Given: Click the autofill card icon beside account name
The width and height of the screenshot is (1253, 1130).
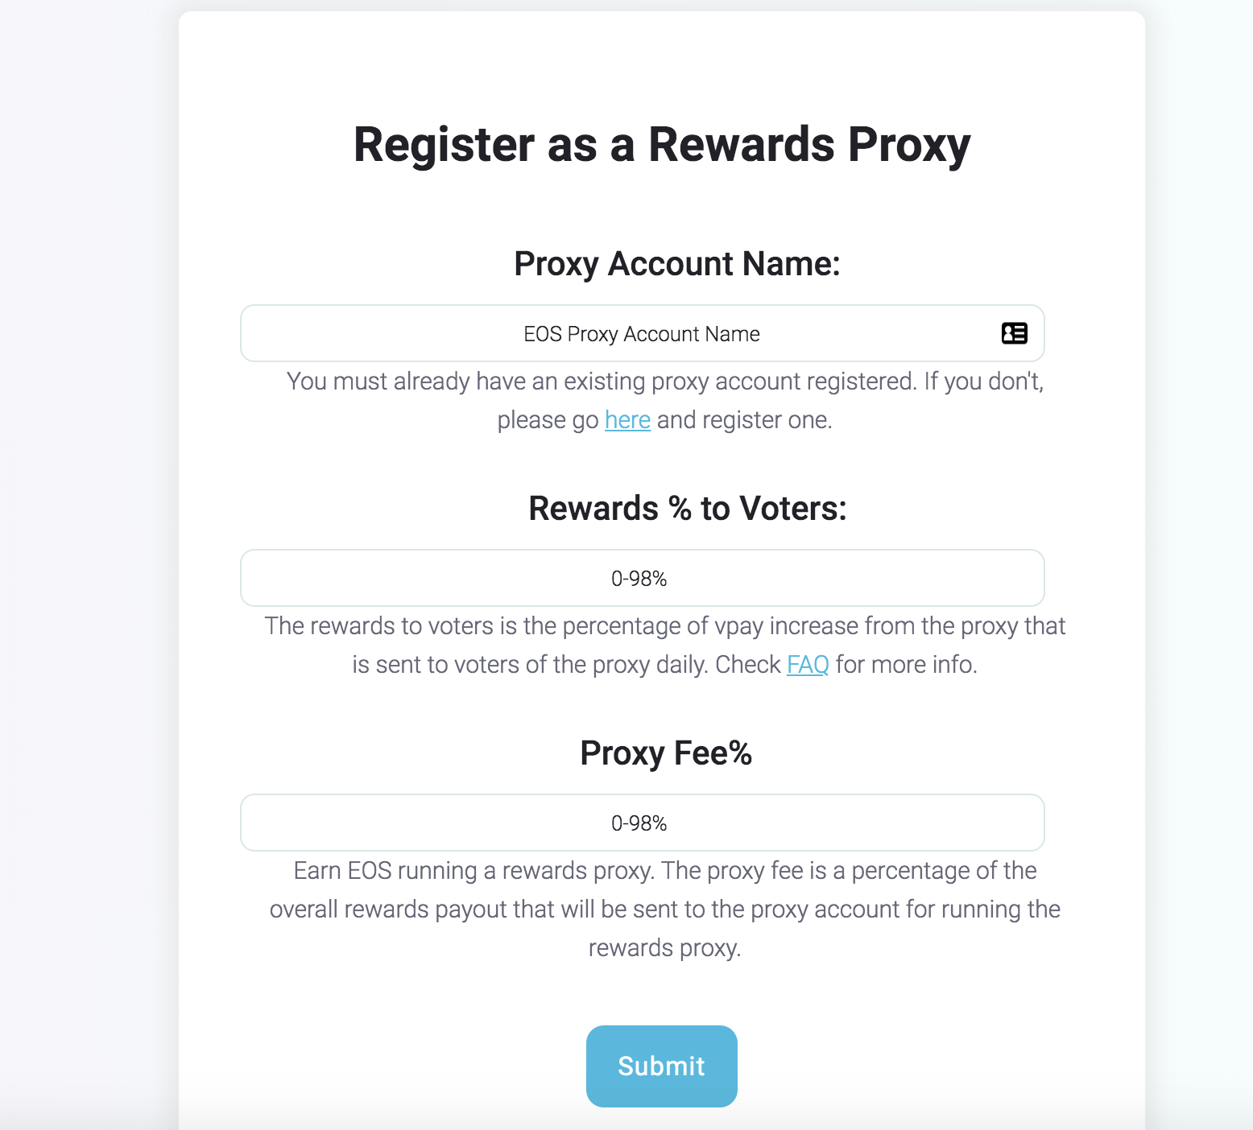Looking at the screenshot, I should click(x=1014, y=333).
